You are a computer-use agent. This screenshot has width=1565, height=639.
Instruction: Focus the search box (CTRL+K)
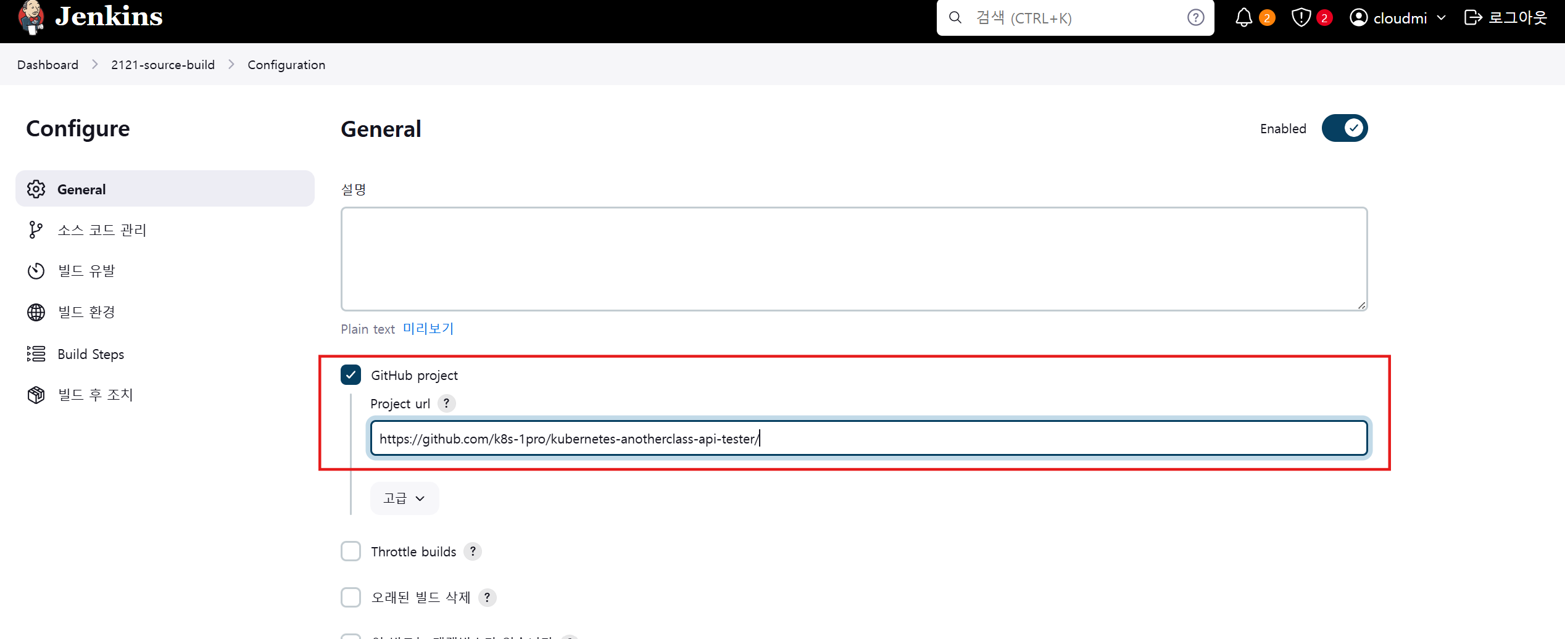click(x=1075, y=18)
